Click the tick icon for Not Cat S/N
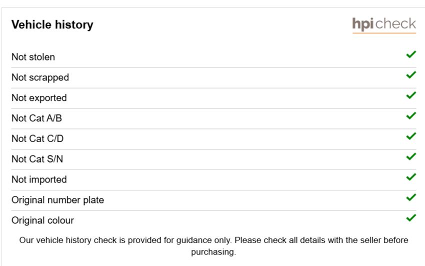The height and width of the screenshot is (266, 425). tap(411, 156)
